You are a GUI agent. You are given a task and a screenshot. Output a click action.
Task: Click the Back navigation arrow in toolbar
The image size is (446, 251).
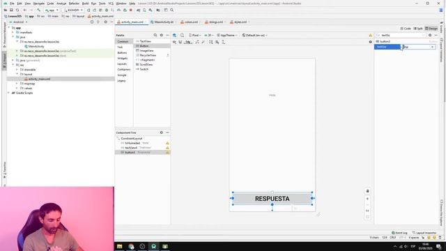coord(25,10)
